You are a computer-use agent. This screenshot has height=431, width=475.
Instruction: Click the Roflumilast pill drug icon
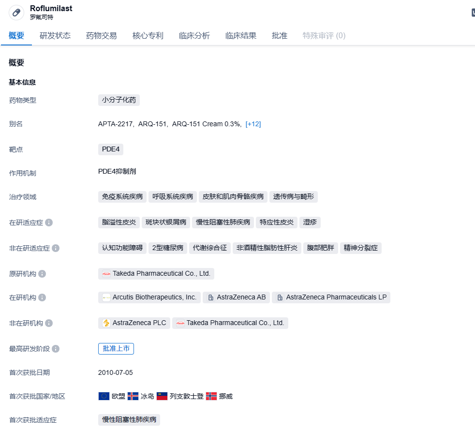(16, 13)
